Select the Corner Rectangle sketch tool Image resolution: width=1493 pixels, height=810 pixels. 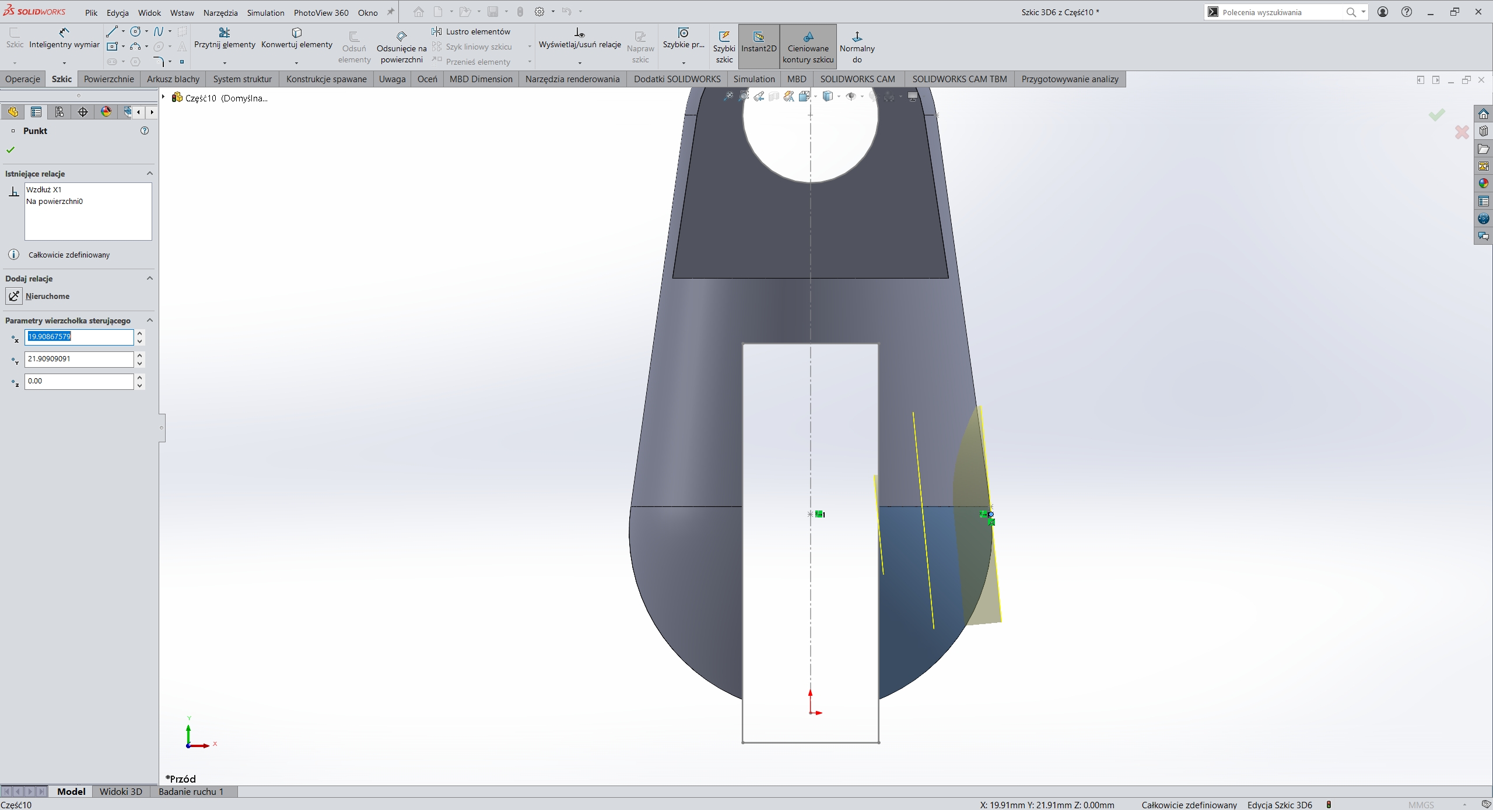[113, 47]
